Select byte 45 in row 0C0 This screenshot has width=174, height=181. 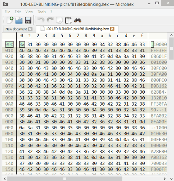102,116
